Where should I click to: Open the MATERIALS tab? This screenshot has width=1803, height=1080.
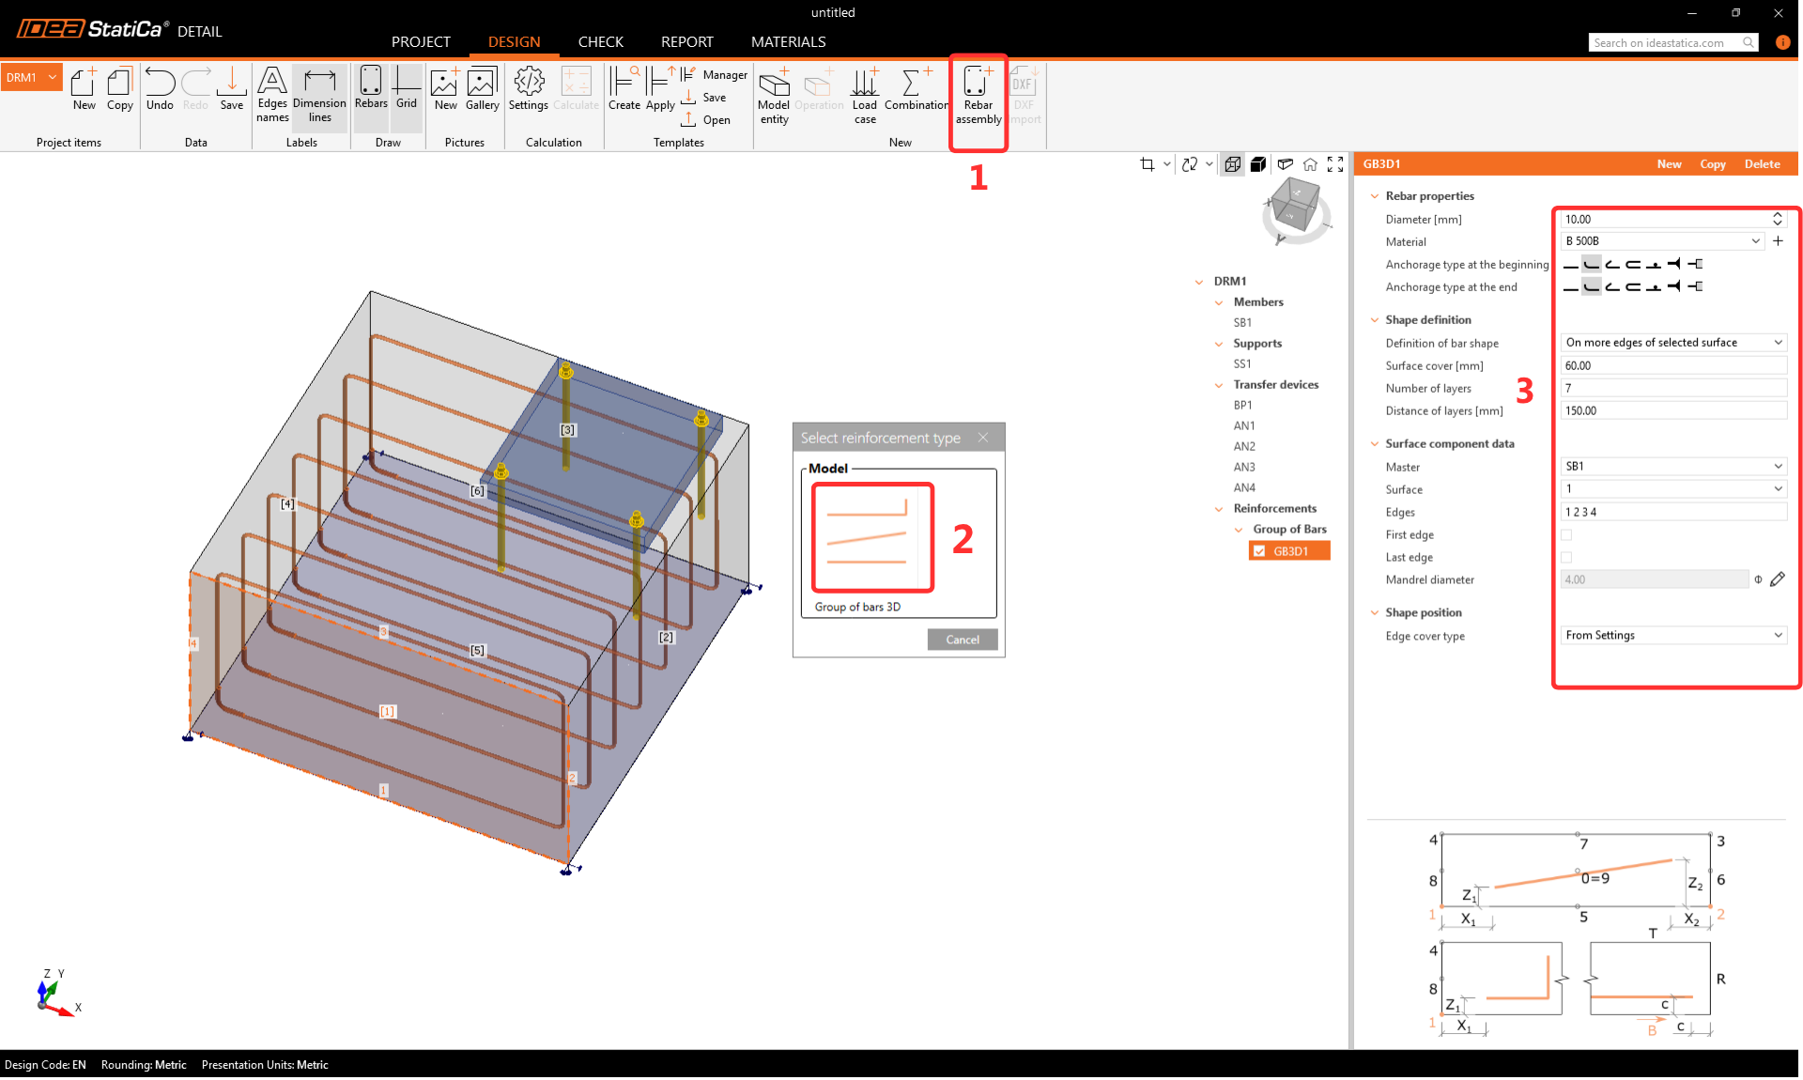coord(788,41)
